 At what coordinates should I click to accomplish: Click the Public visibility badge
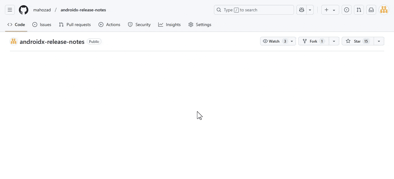[x=94, y=41]
